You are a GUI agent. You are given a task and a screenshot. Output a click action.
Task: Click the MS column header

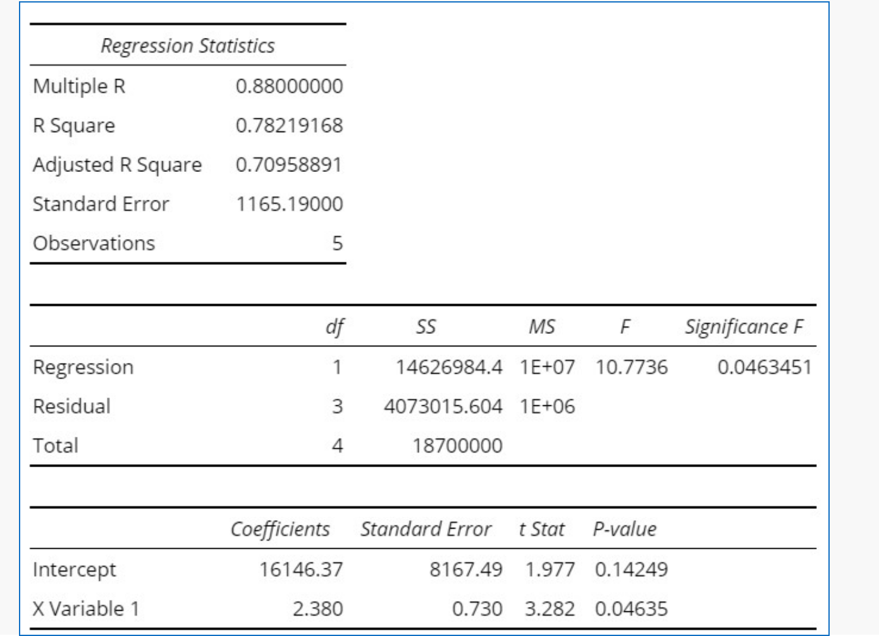[x=542, y=326]
